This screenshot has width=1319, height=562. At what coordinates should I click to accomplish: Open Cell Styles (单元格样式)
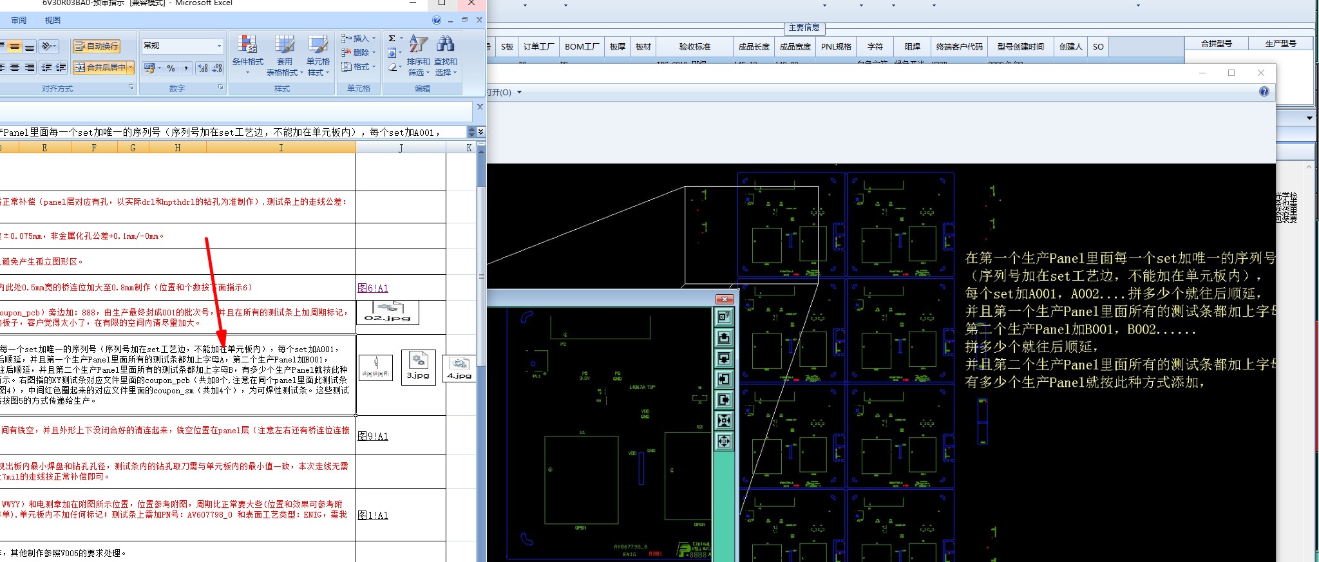(x=318, y=55)
